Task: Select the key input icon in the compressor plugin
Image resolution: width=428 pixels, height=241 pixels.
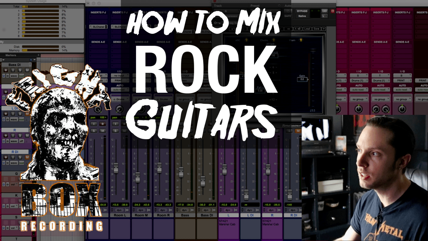Action: point(216,23)
